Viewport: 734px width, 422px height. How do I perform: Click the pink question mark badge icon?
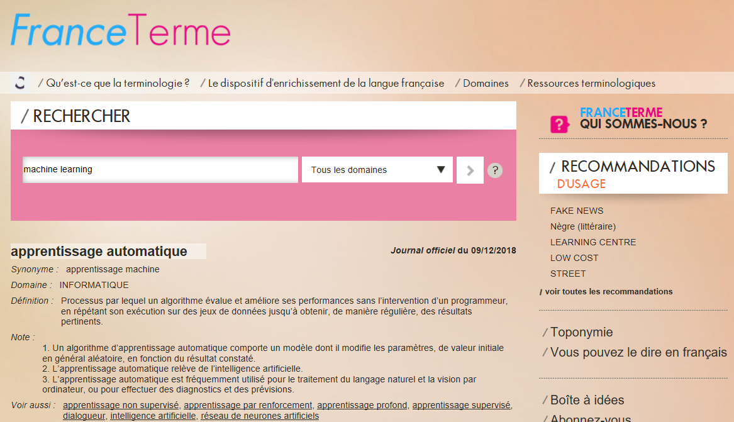click(560, 124)
